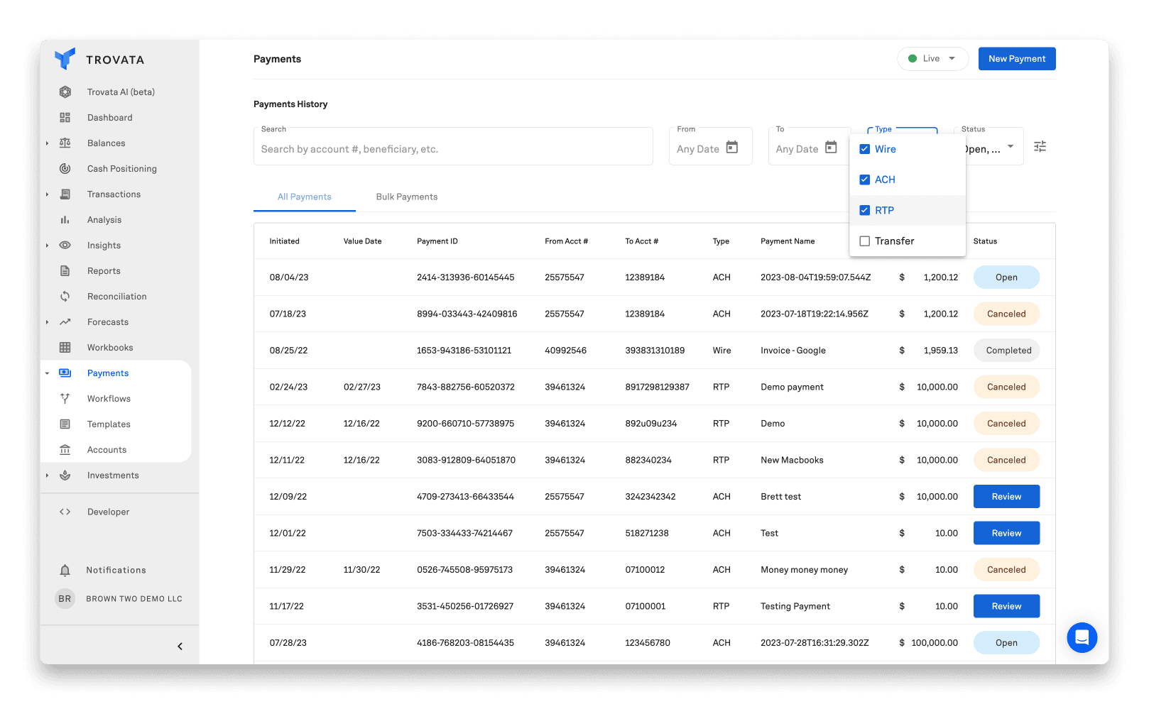Click the payments search input field
Screen dimensions: 1149x704
pos(453,149)
